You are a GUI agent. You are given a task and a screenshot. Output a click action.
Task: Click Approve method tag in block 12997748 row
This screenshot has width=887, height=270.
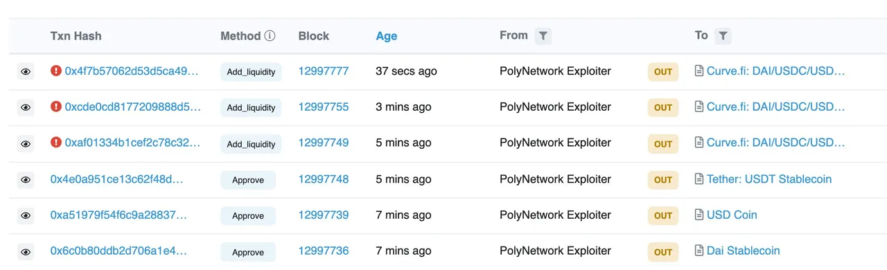248,180
